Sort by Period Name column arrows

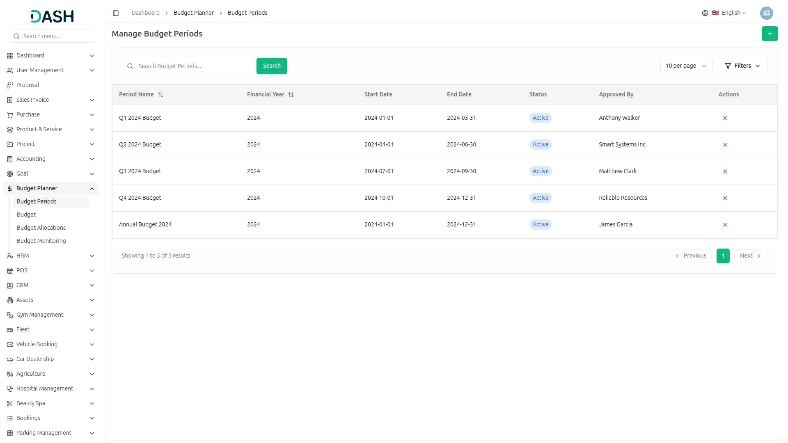[160, 95]
